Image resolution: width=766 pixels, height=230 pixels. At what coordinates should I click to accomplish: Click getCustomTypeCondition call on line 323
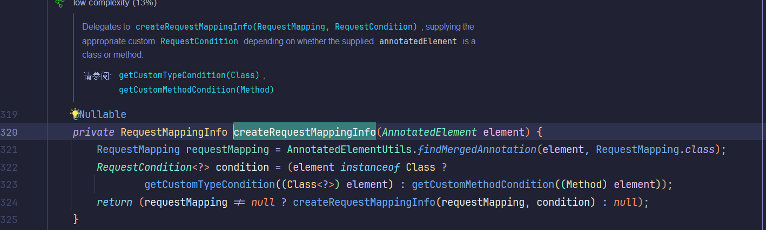tap(210, 185)
